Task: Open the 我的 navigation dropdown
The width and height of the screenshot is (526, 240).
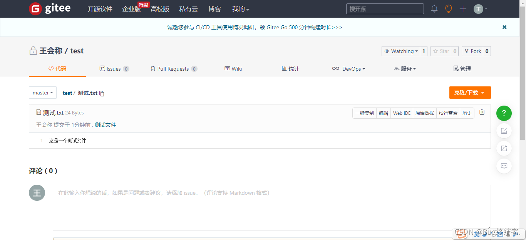Action: (241, 9)
